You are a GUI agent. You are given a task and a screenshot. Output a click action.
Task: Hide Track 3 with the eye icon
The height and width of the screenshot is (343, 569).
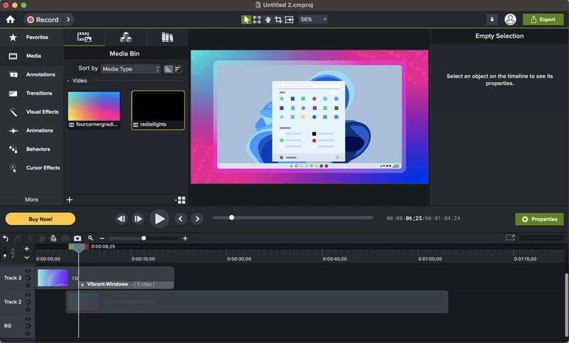(x=28, y=271)
